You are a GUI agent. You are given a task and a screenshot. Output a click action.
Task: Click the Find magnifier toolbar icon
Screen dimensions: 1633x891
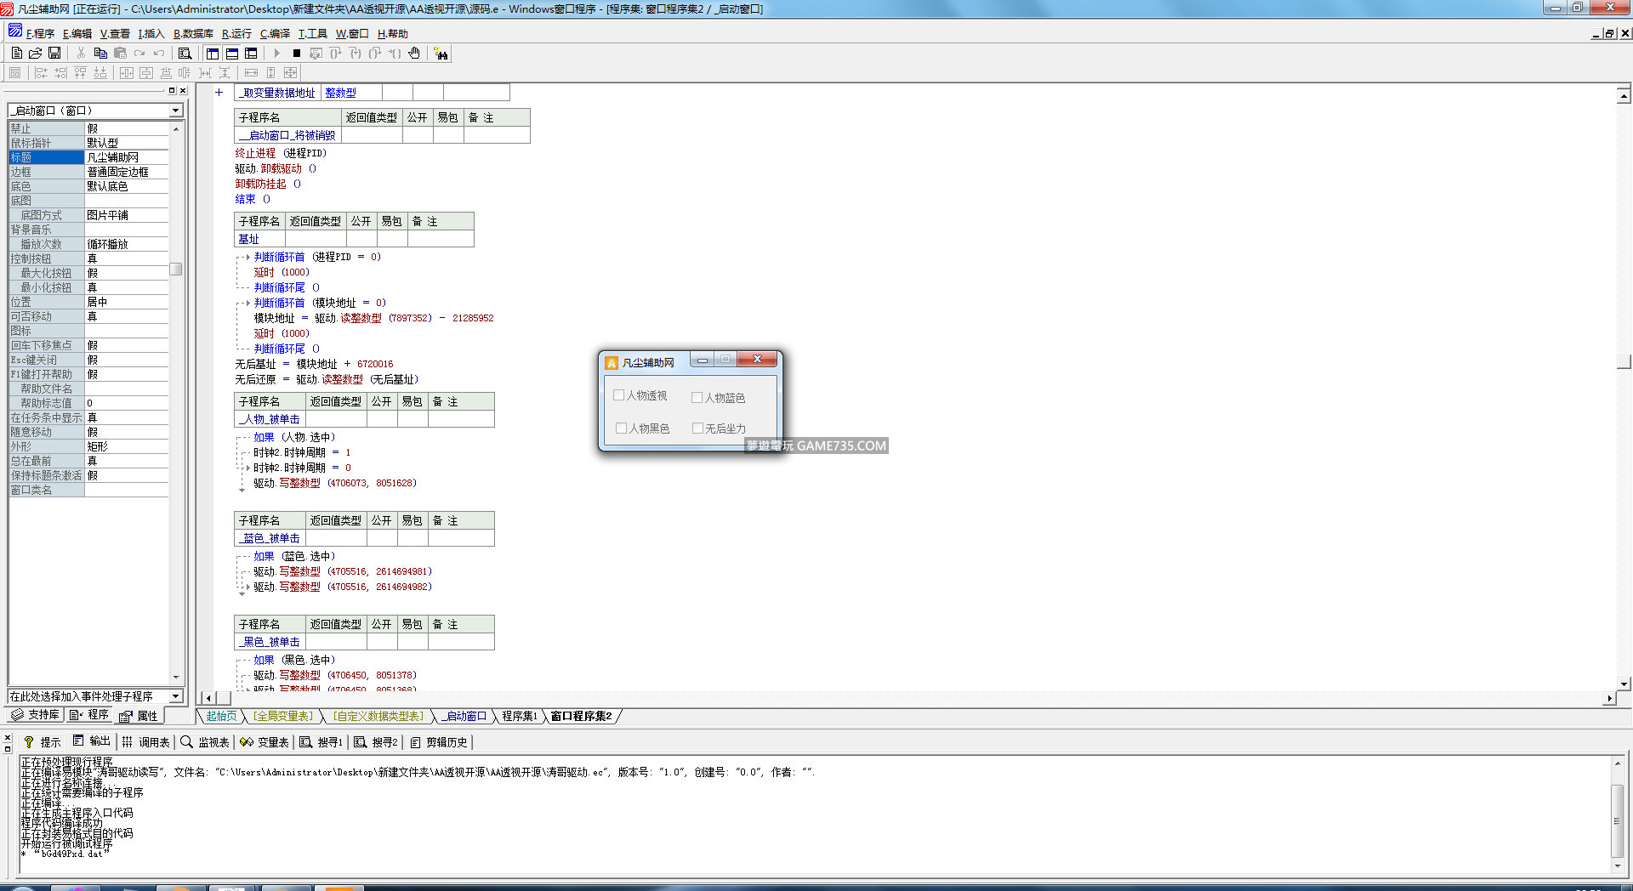coord(185,54)
